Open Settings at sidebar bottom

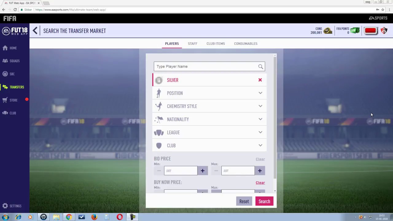tap(12, 206)
